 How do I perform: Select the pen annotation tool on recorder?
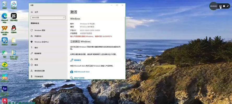228,6
